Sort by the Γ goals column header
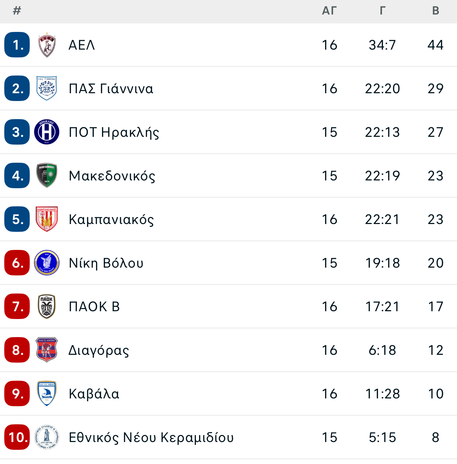Image resolution: width=457 pixels, height=464 pixels. pyautogui.click(x=382, y=11)
